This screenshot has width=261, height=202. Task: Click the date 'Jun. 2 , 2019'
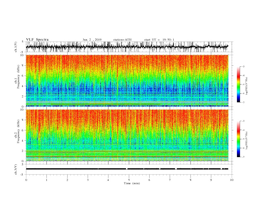(x=92, y=40)
